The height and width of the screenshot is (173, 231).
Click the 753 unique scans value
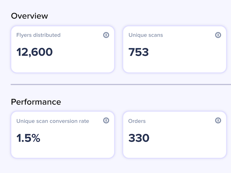click(x=139, y=52)
